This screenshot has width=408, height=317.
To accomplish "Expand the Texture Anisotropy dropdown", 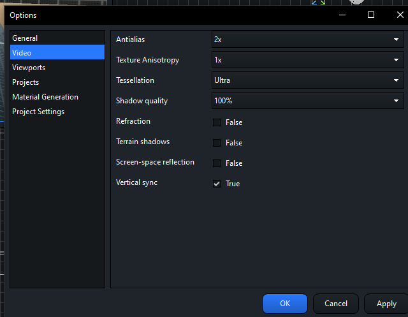I will pos(307,60).
